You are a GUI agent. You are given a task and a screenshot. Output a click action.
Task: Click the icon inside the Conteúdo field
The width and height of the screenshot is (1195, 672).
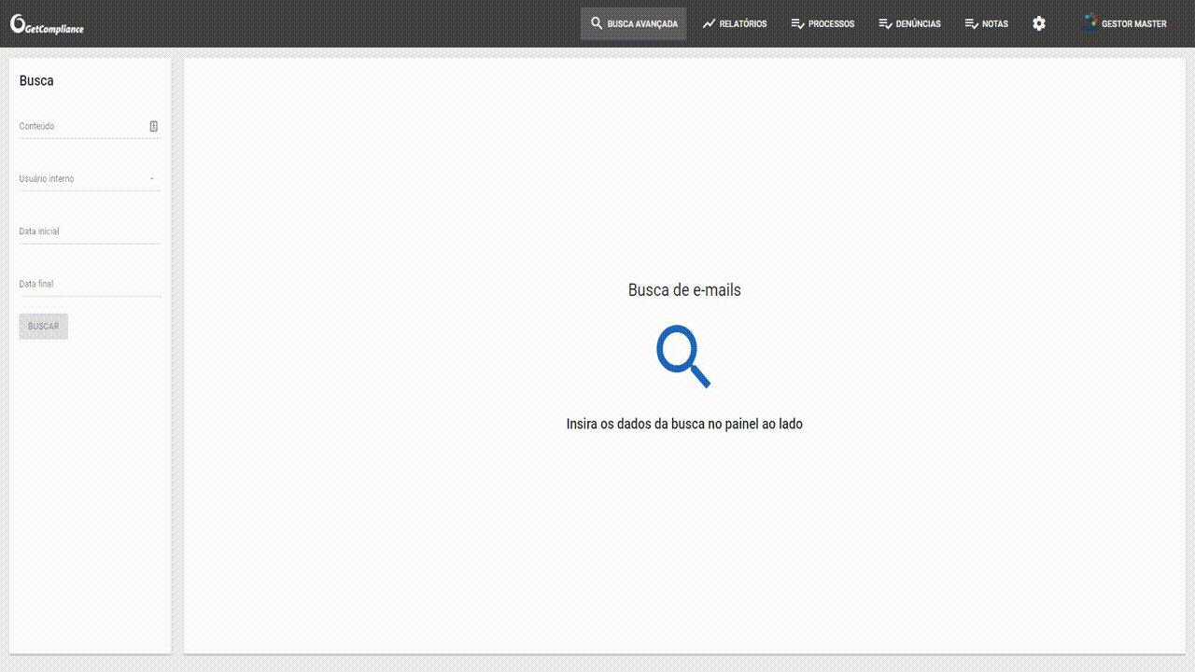pyautogui.click(x=154, y=126)
